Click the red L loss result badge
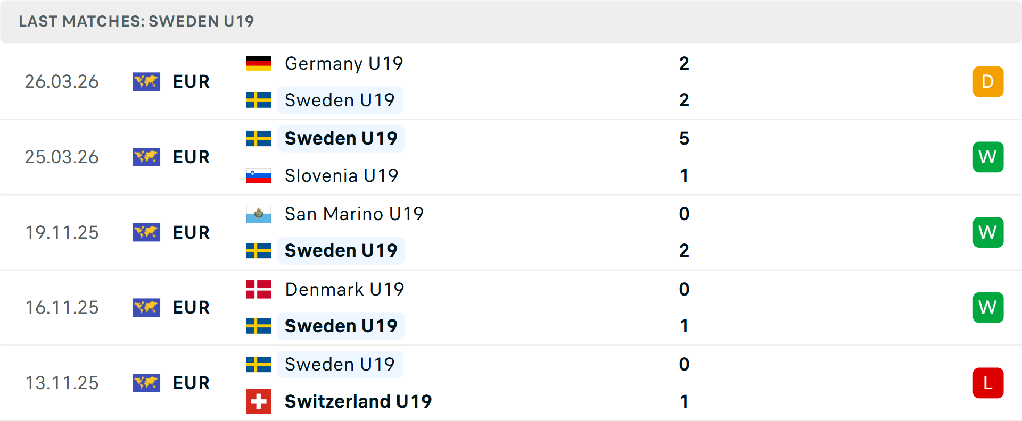 pyautogui.click(x=988, y=383)
